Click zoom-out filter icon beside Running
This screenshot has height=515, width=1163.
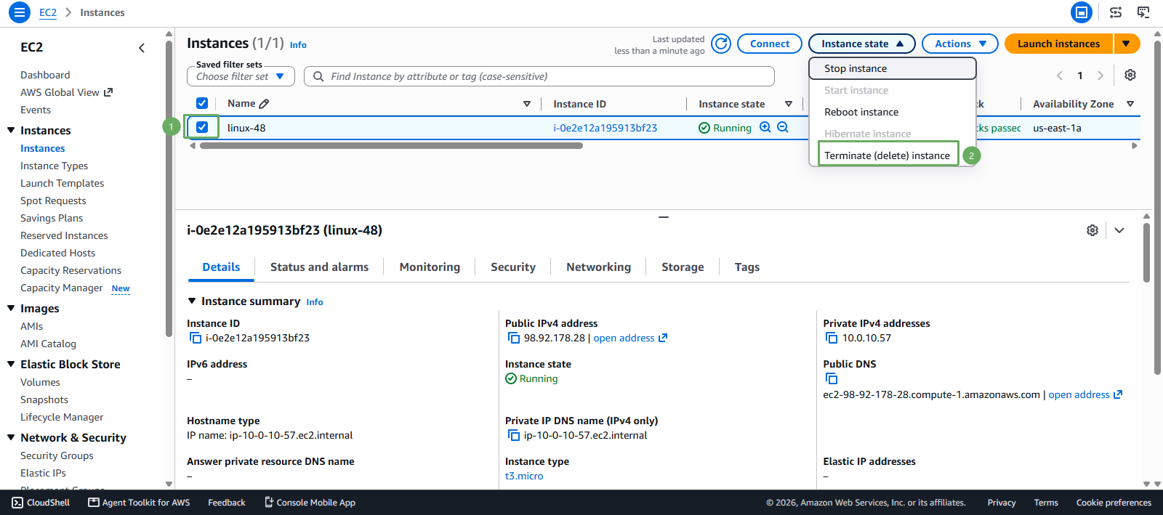click(783, 127)
